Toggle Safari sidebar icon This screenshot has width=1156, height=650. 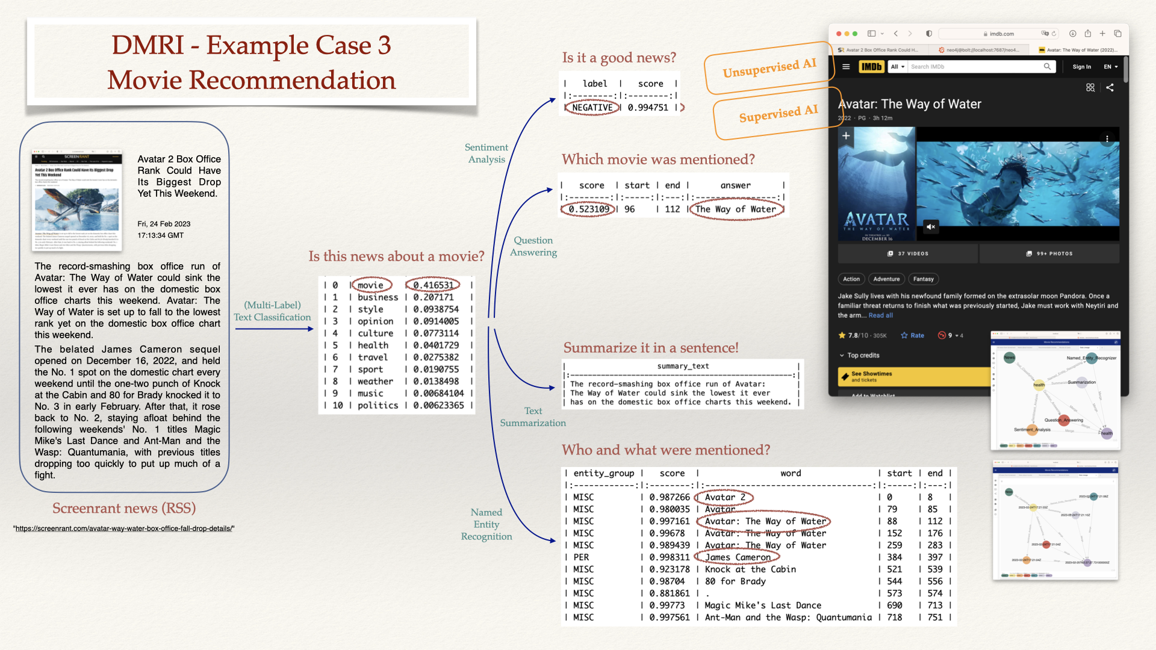coord(871,34)
